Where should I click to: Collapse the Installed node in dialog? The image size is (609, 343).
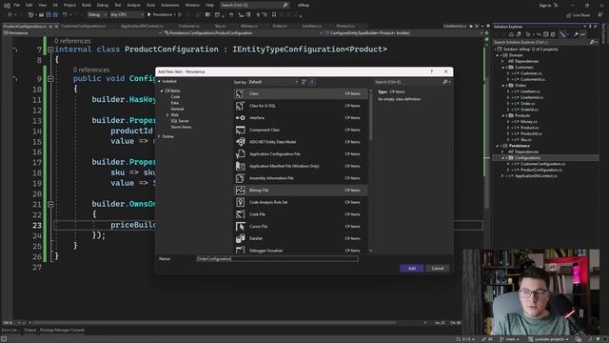159,81
